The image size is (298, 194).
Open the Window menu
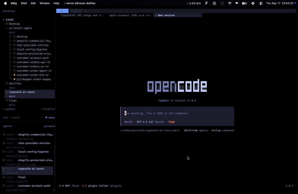click(x=44, y=3)
